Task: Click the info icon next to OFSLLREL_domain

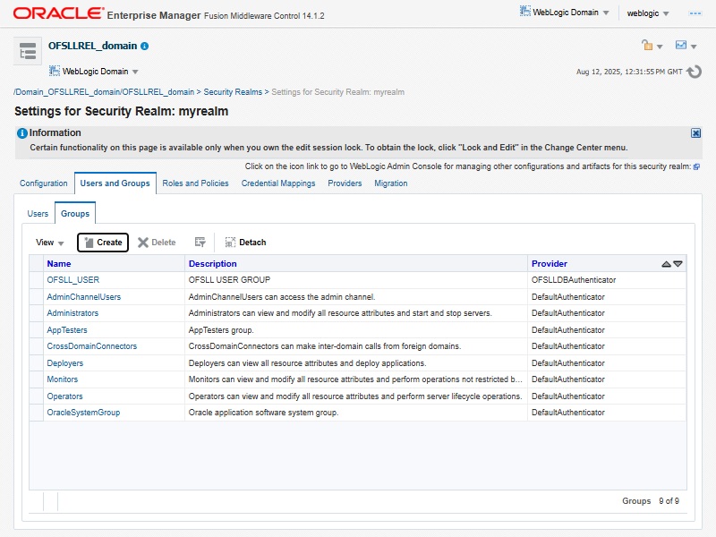Action: pyautogui.click(x=145, y=46)
